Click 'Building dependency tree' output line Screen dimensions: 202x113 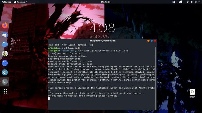[x=64, y=59]
